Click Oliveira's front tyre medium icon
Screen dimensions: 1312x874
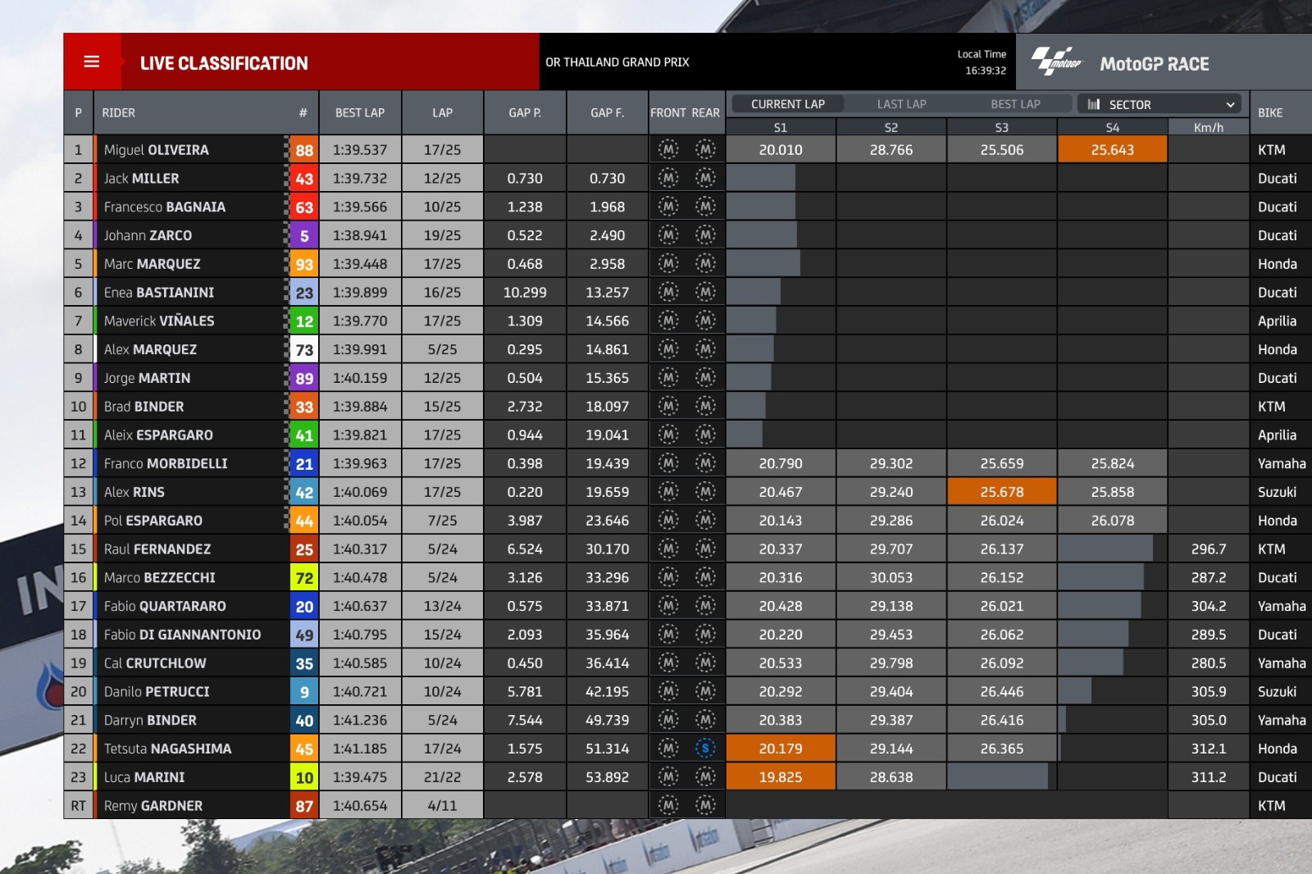(x=668, y=150)
